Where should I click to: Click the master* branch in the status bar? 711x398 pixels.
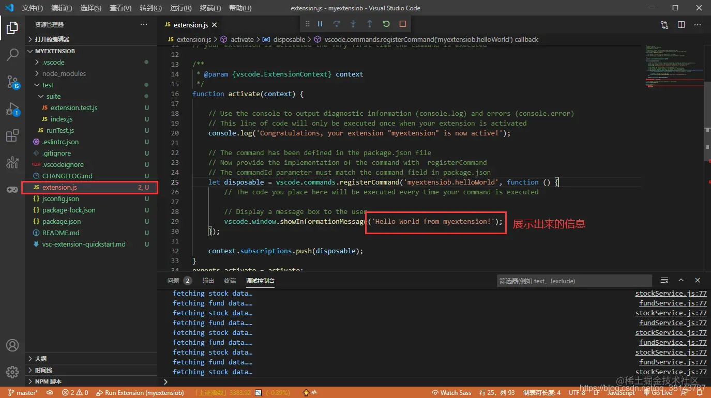point(24,393)
